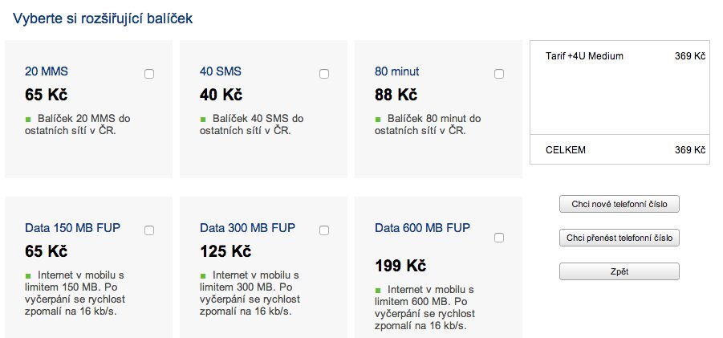Click the Data 300 MB FUP title
The image size is (723, 338).
247,228
